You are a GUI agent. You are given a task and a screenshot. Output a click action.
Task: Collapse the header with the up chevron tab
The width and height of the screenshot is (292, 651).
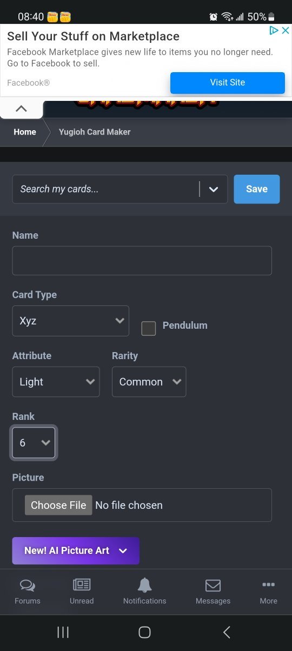click(x=21, y=108)
